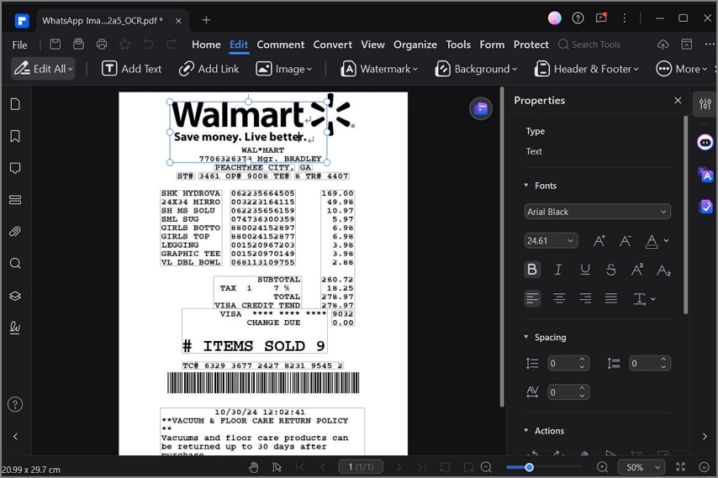
Task: Collapse the Actions section
Action: tap(526, 430)
